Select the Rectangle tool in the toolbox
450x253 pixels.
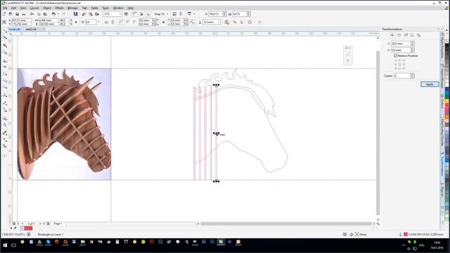point(5,74)
